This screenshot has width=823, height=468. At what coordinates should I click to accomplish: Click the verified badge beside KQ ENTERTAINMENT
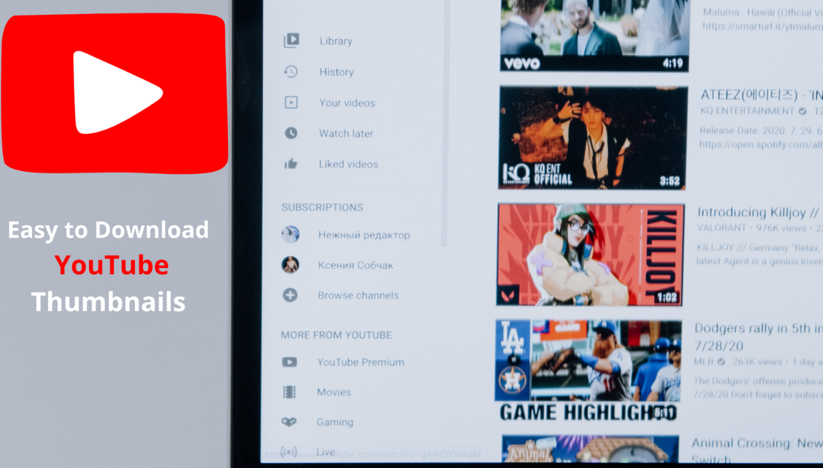click(x=802, y=111)
